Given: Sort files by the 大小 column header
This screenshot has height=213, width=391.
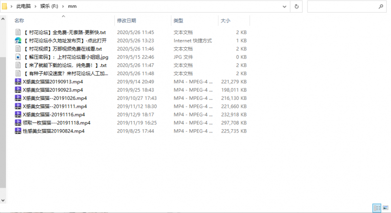Looking at the screenshot, I should coord(225,20).
